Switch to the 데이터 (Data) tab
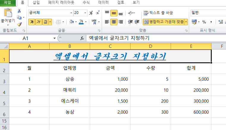 (x=103, y=3)
